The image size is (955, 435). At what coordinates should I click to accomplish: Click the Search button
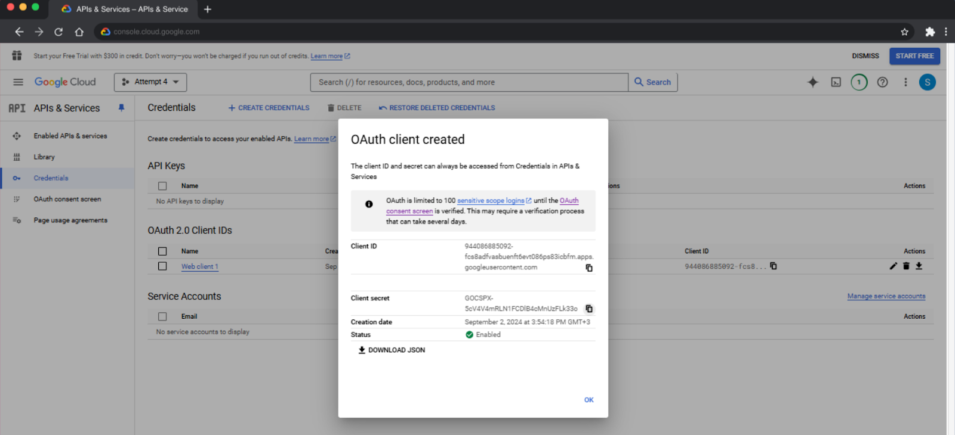click(653, 82)
